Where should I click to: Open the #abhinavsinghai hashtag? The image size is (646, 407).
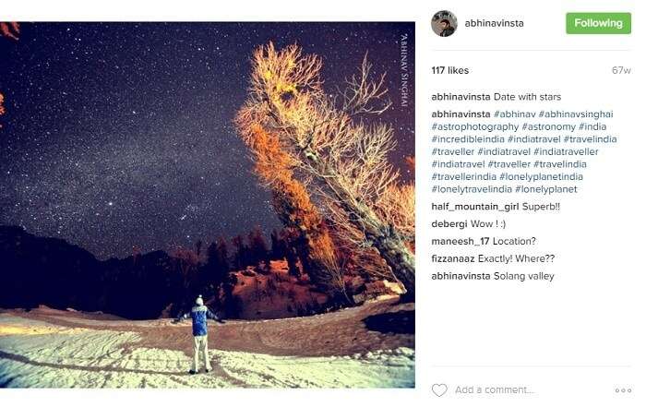576,114
